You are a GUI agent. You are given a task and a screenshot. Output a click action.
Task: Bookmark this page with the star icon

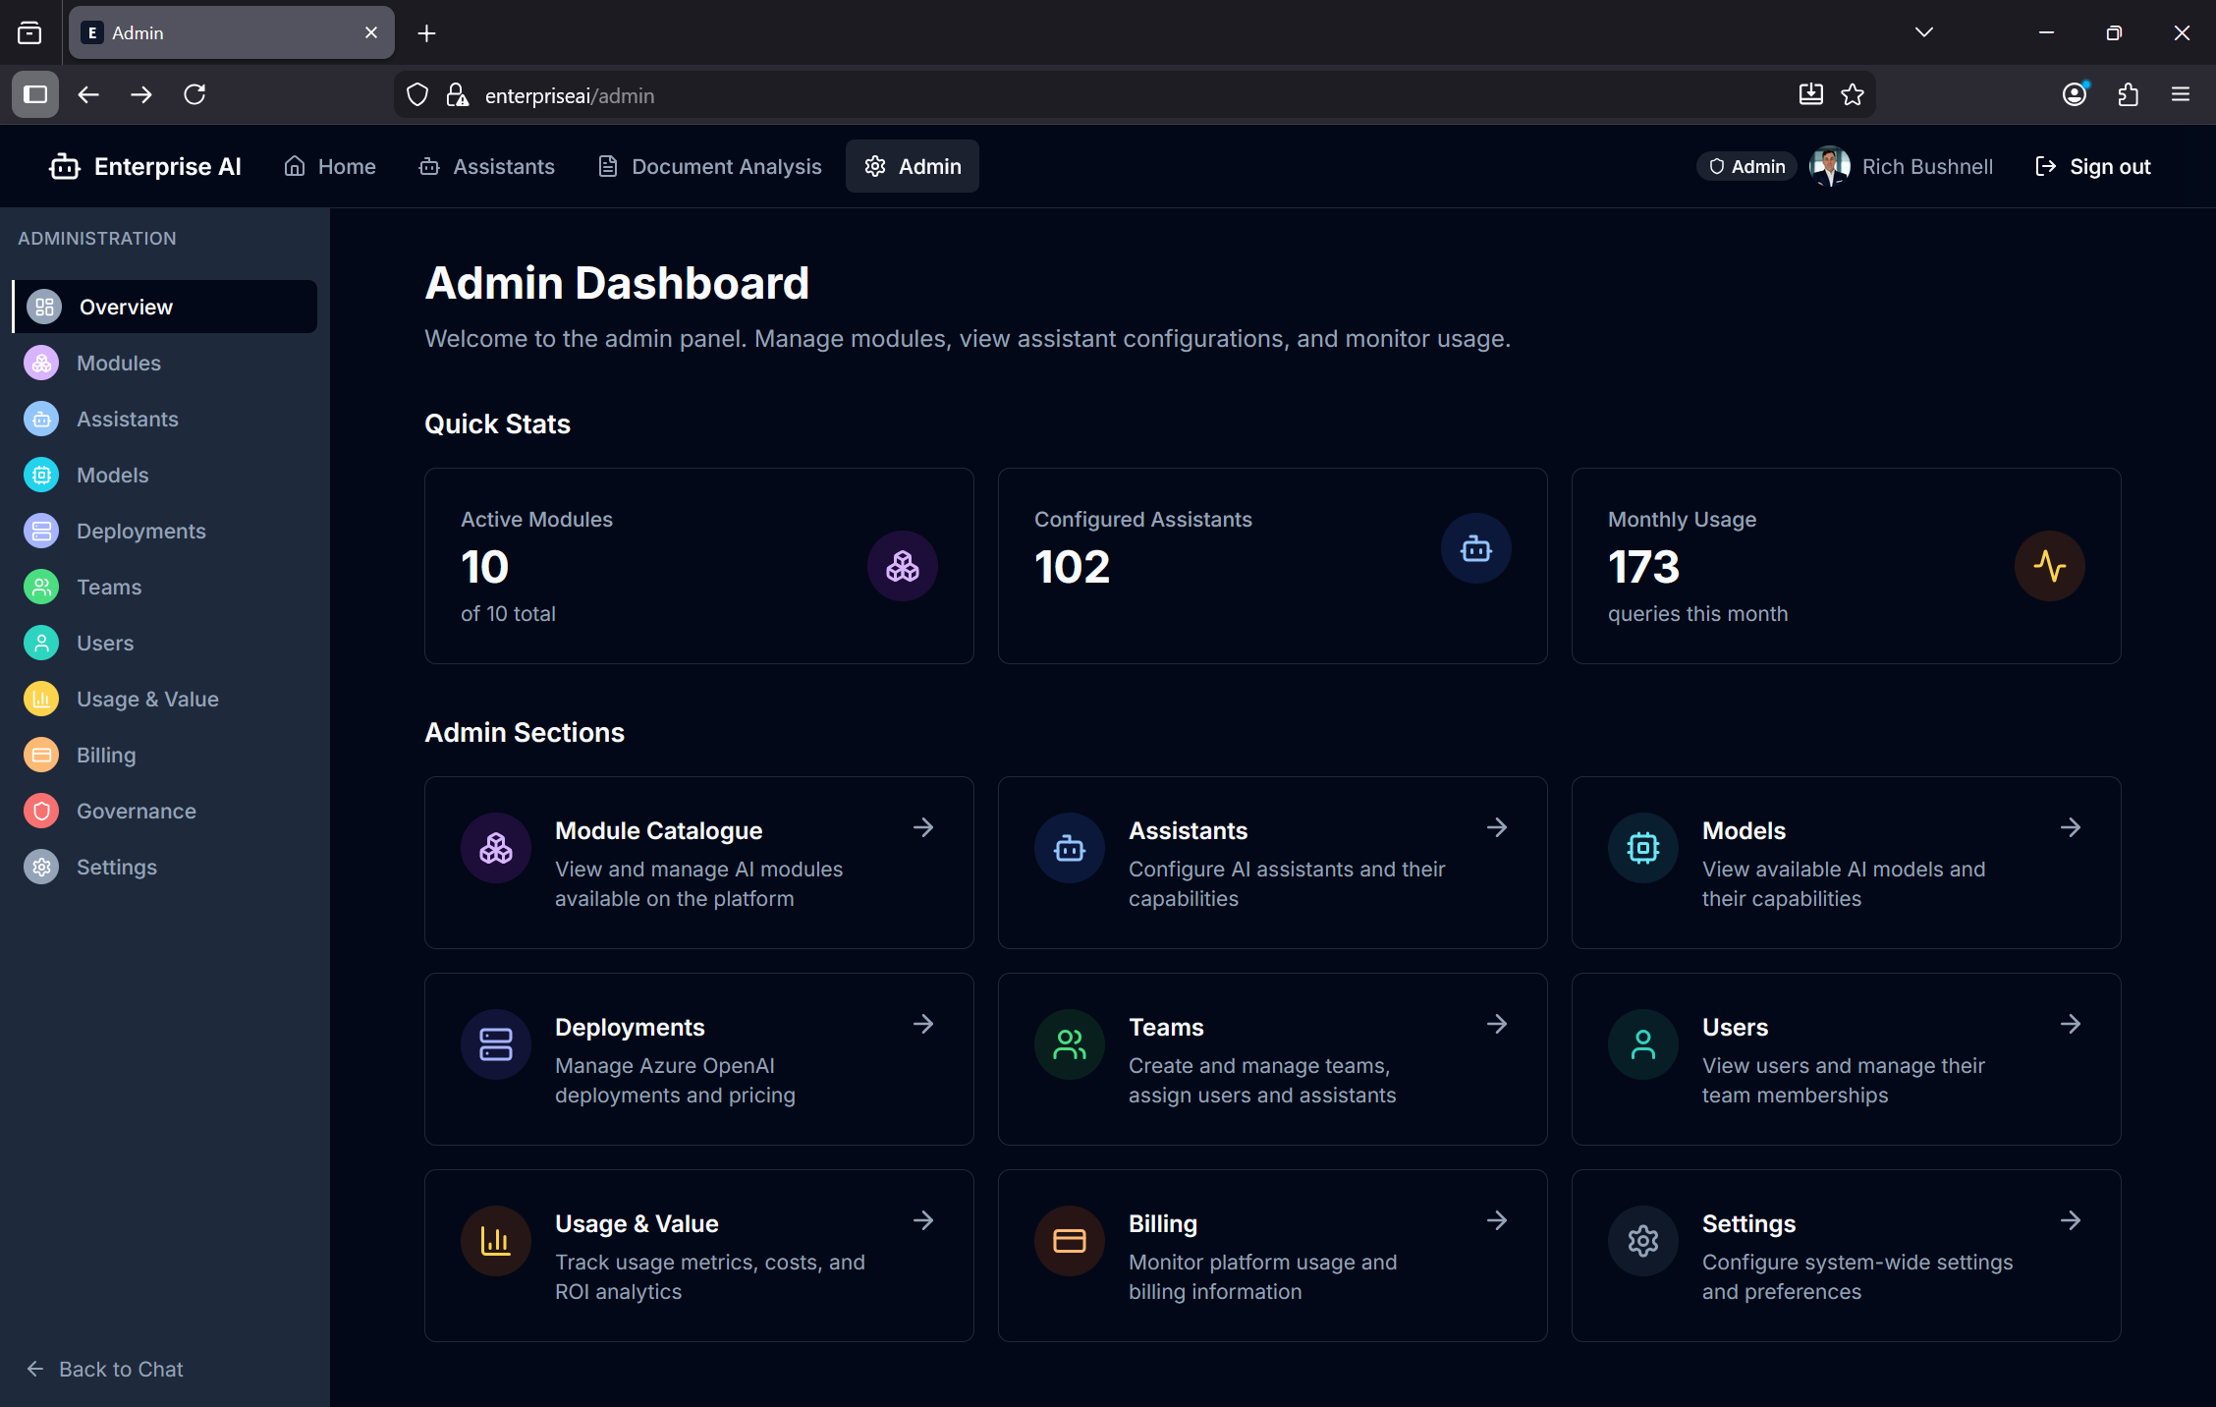pos(1853,94)
